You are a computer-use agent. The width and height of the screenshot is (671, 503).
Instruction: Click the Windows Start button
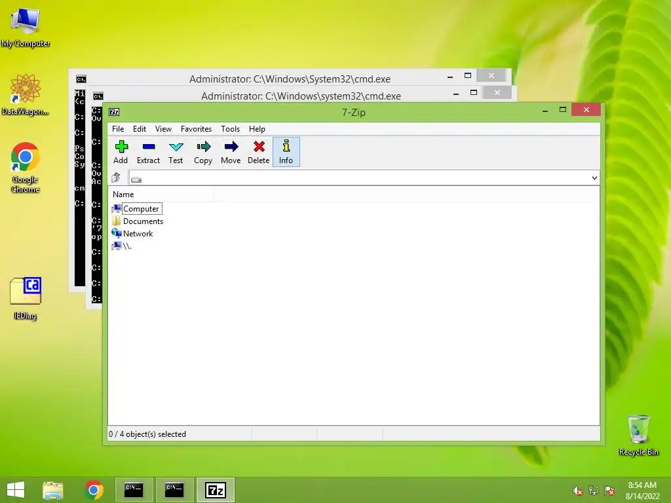(x=16, y=490)
